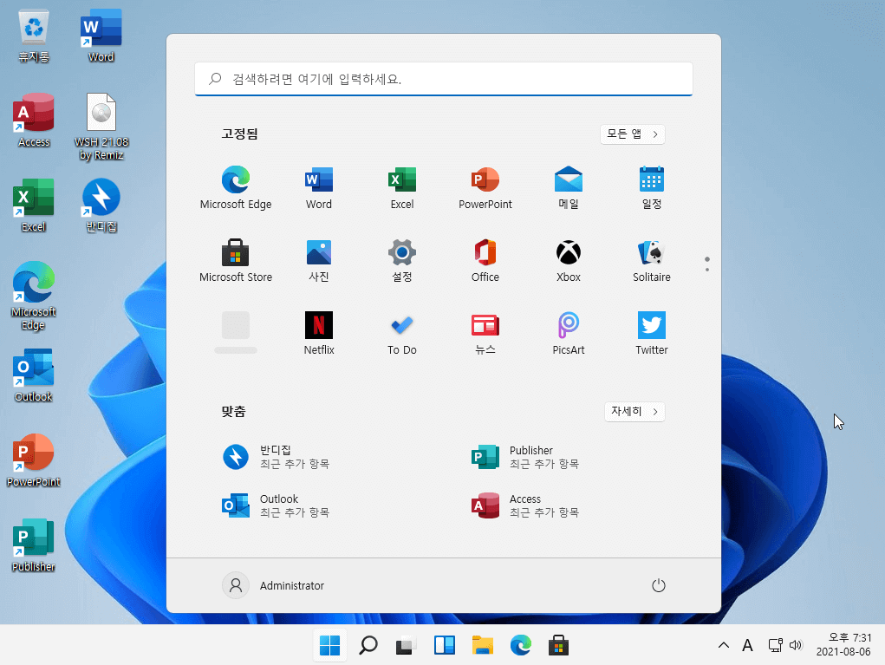Click the Windows Start button on taskbar

[x=329, y=645]
